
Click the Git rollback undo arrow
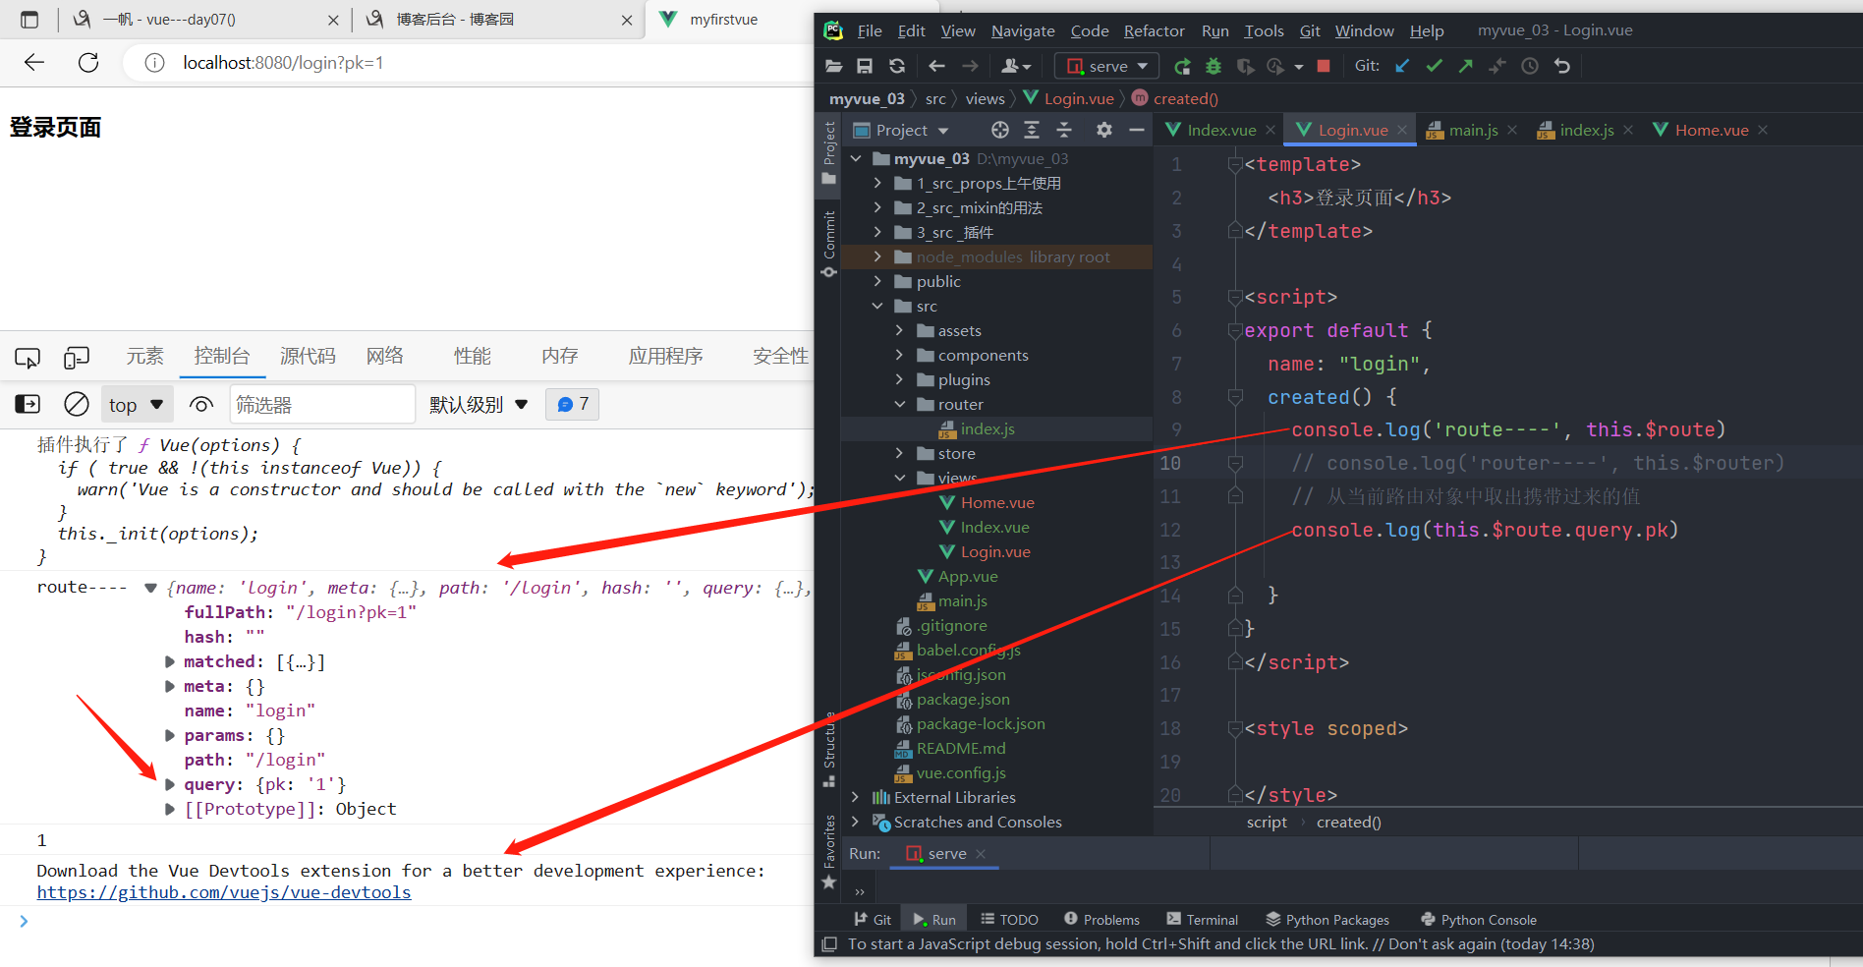coord(1562,66)
